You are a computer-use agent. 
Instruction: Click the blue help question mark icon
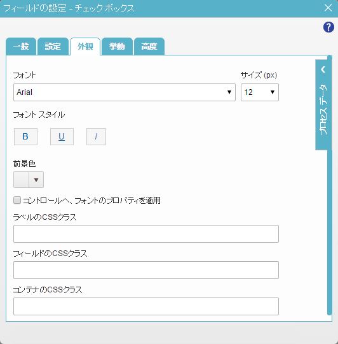click(328, 27)
